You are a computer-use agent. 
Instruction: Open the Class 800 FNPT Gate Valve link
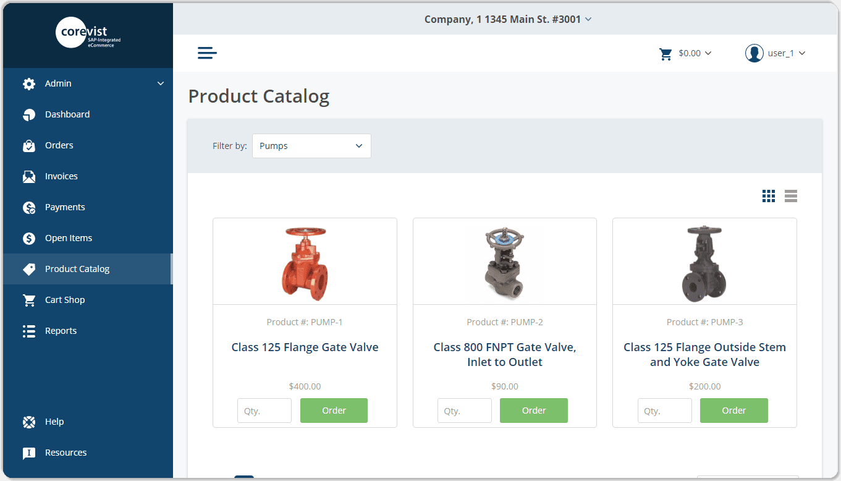point(504,354)
